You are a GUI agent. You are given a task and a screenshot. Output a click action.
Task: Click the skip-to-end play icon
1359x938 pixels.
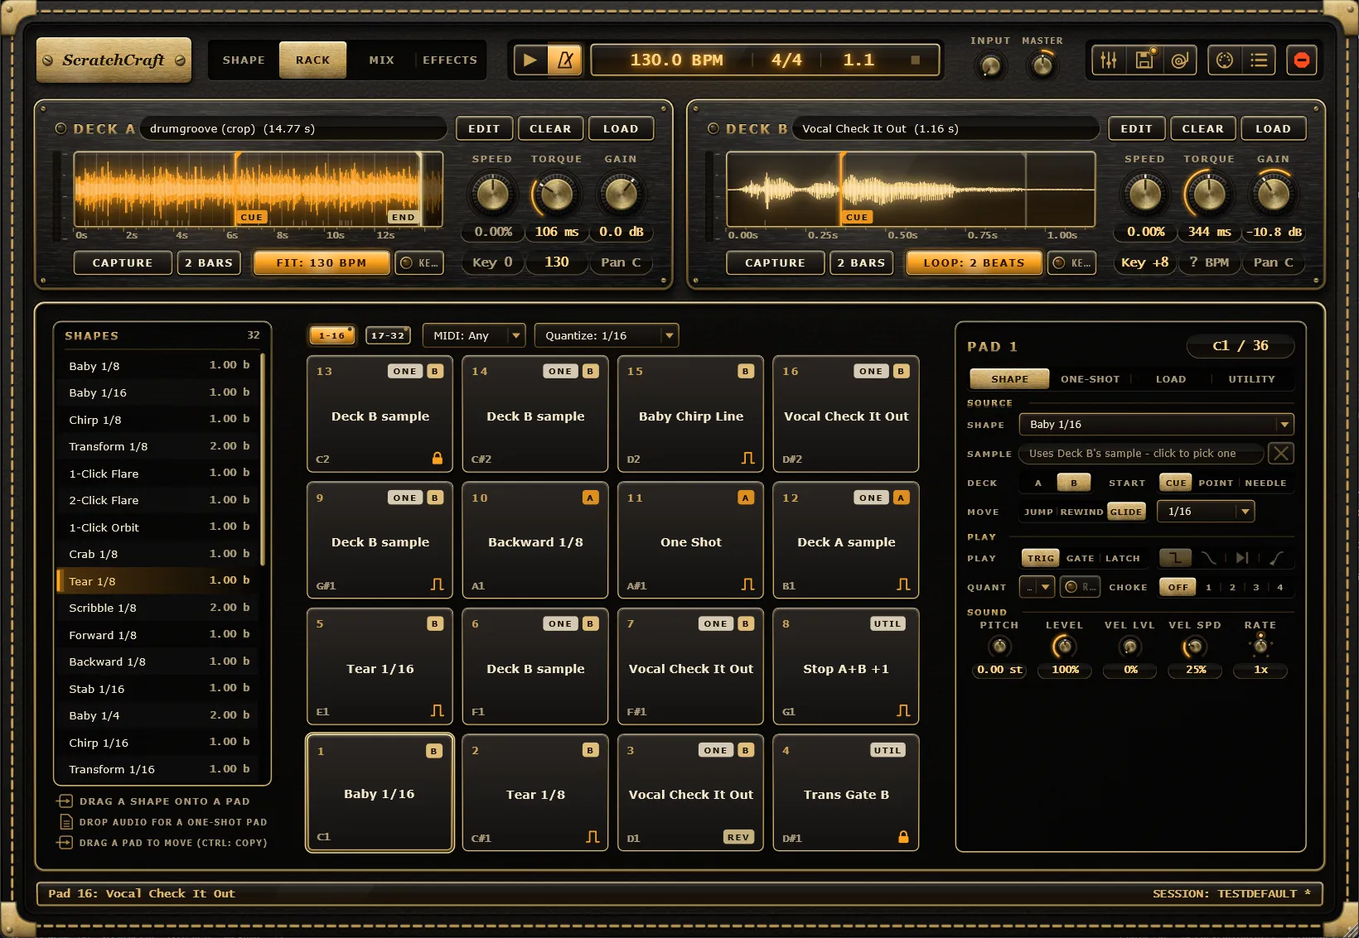1241,558
